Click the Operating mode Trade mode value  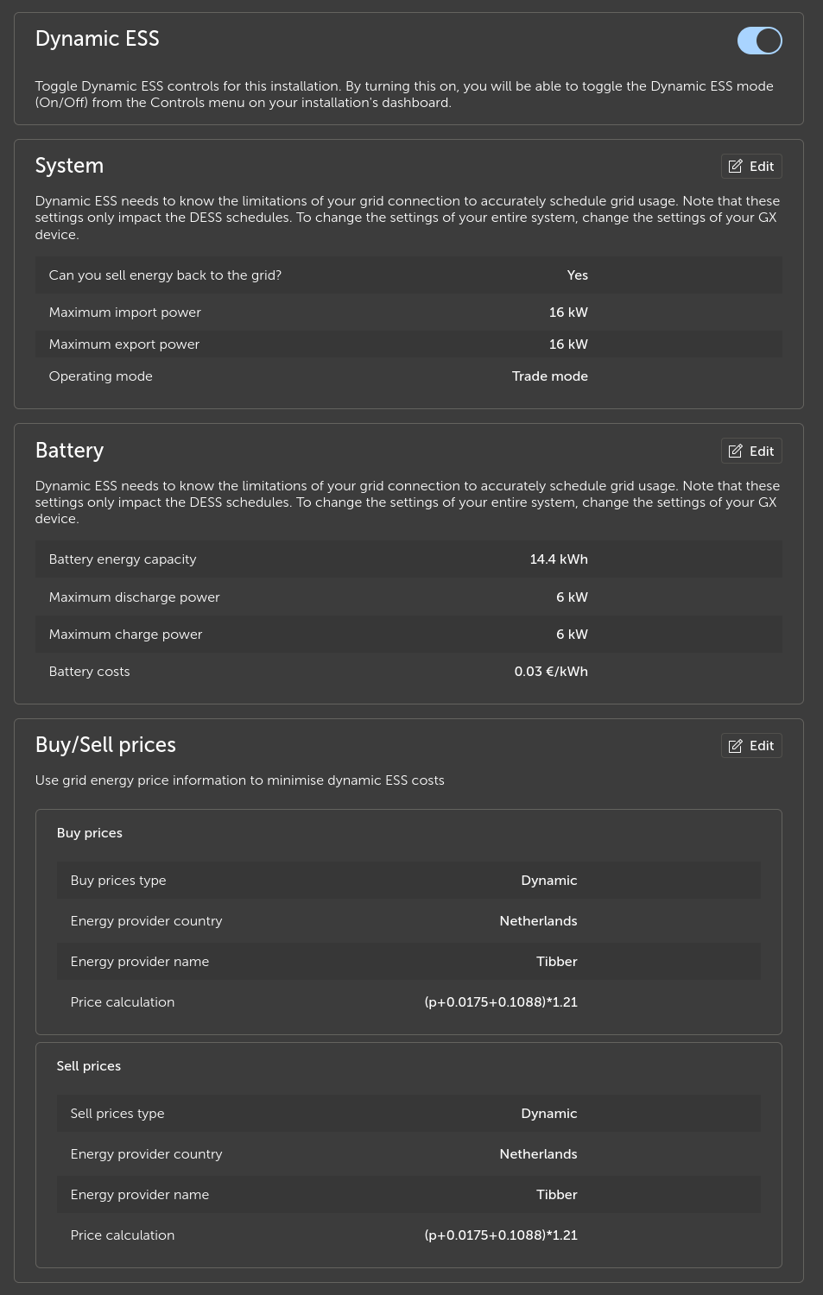549,376
